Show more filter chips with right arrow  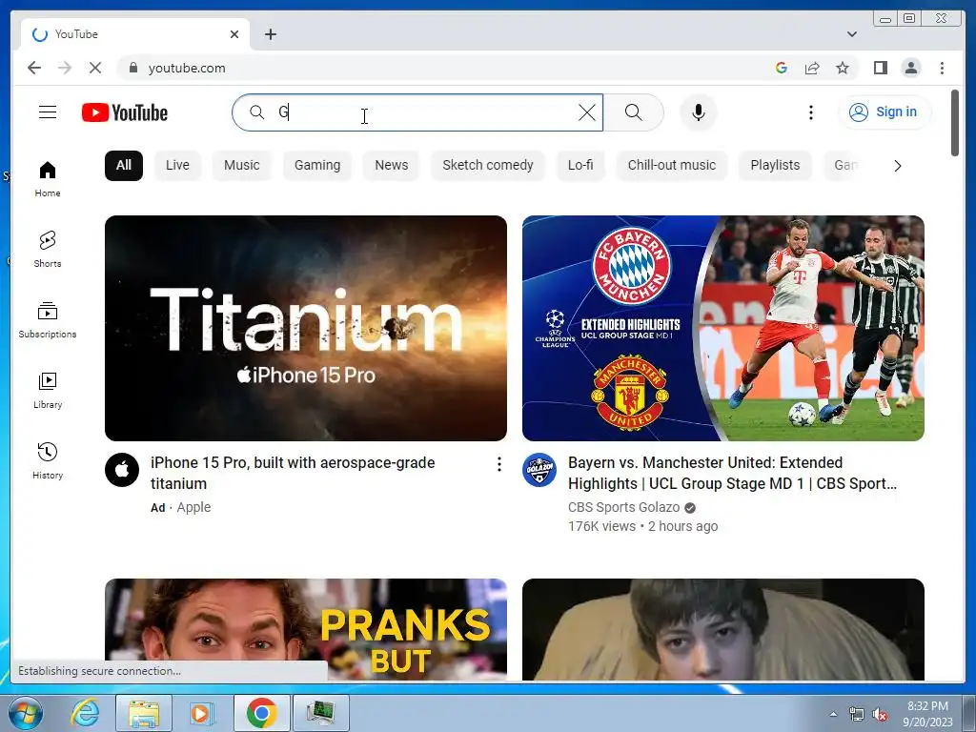(x=897, y=166)
